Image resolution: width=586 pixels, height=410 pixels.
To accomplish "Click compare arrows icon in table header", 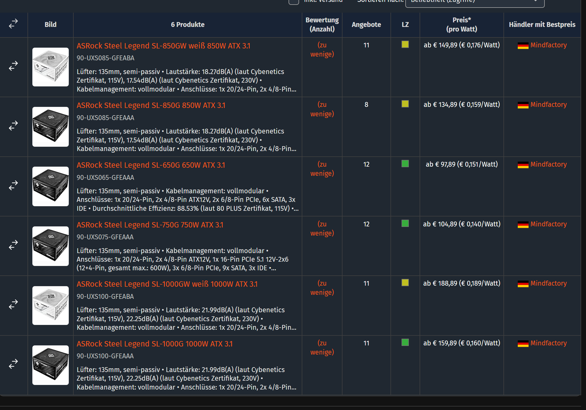I will click(x=13, y=24).
